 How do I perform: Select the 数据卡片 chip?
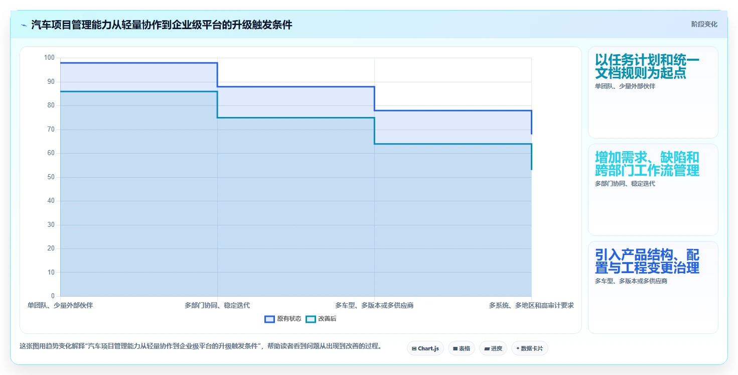529,348
